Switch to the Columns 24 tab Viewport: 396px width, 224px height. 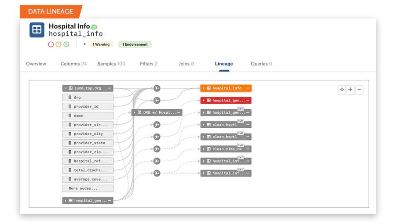click(73, 64)
